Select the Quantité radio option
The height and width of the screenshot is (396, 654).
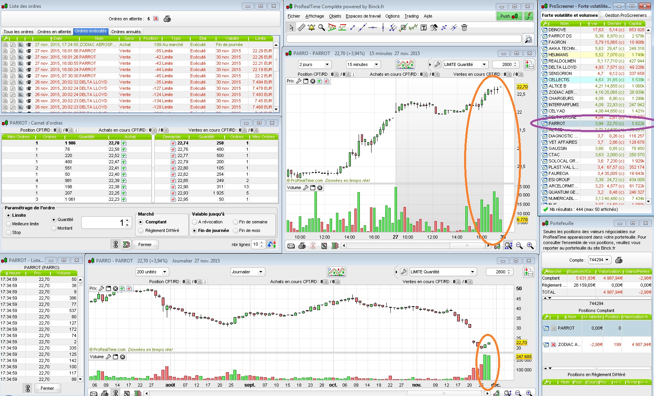[54, 219]
